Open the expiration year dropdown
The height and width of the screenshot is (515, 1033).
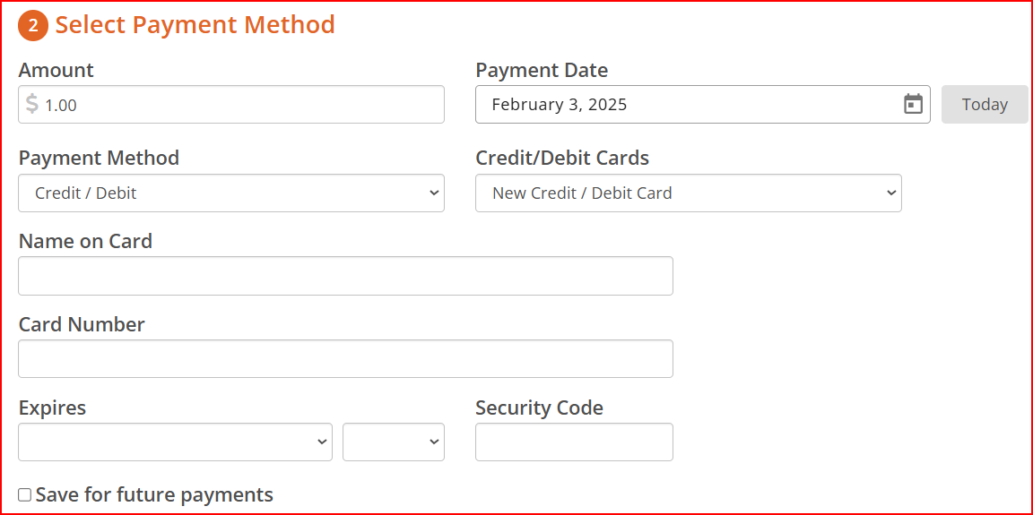pyautogui.click(x=394, y=442)
